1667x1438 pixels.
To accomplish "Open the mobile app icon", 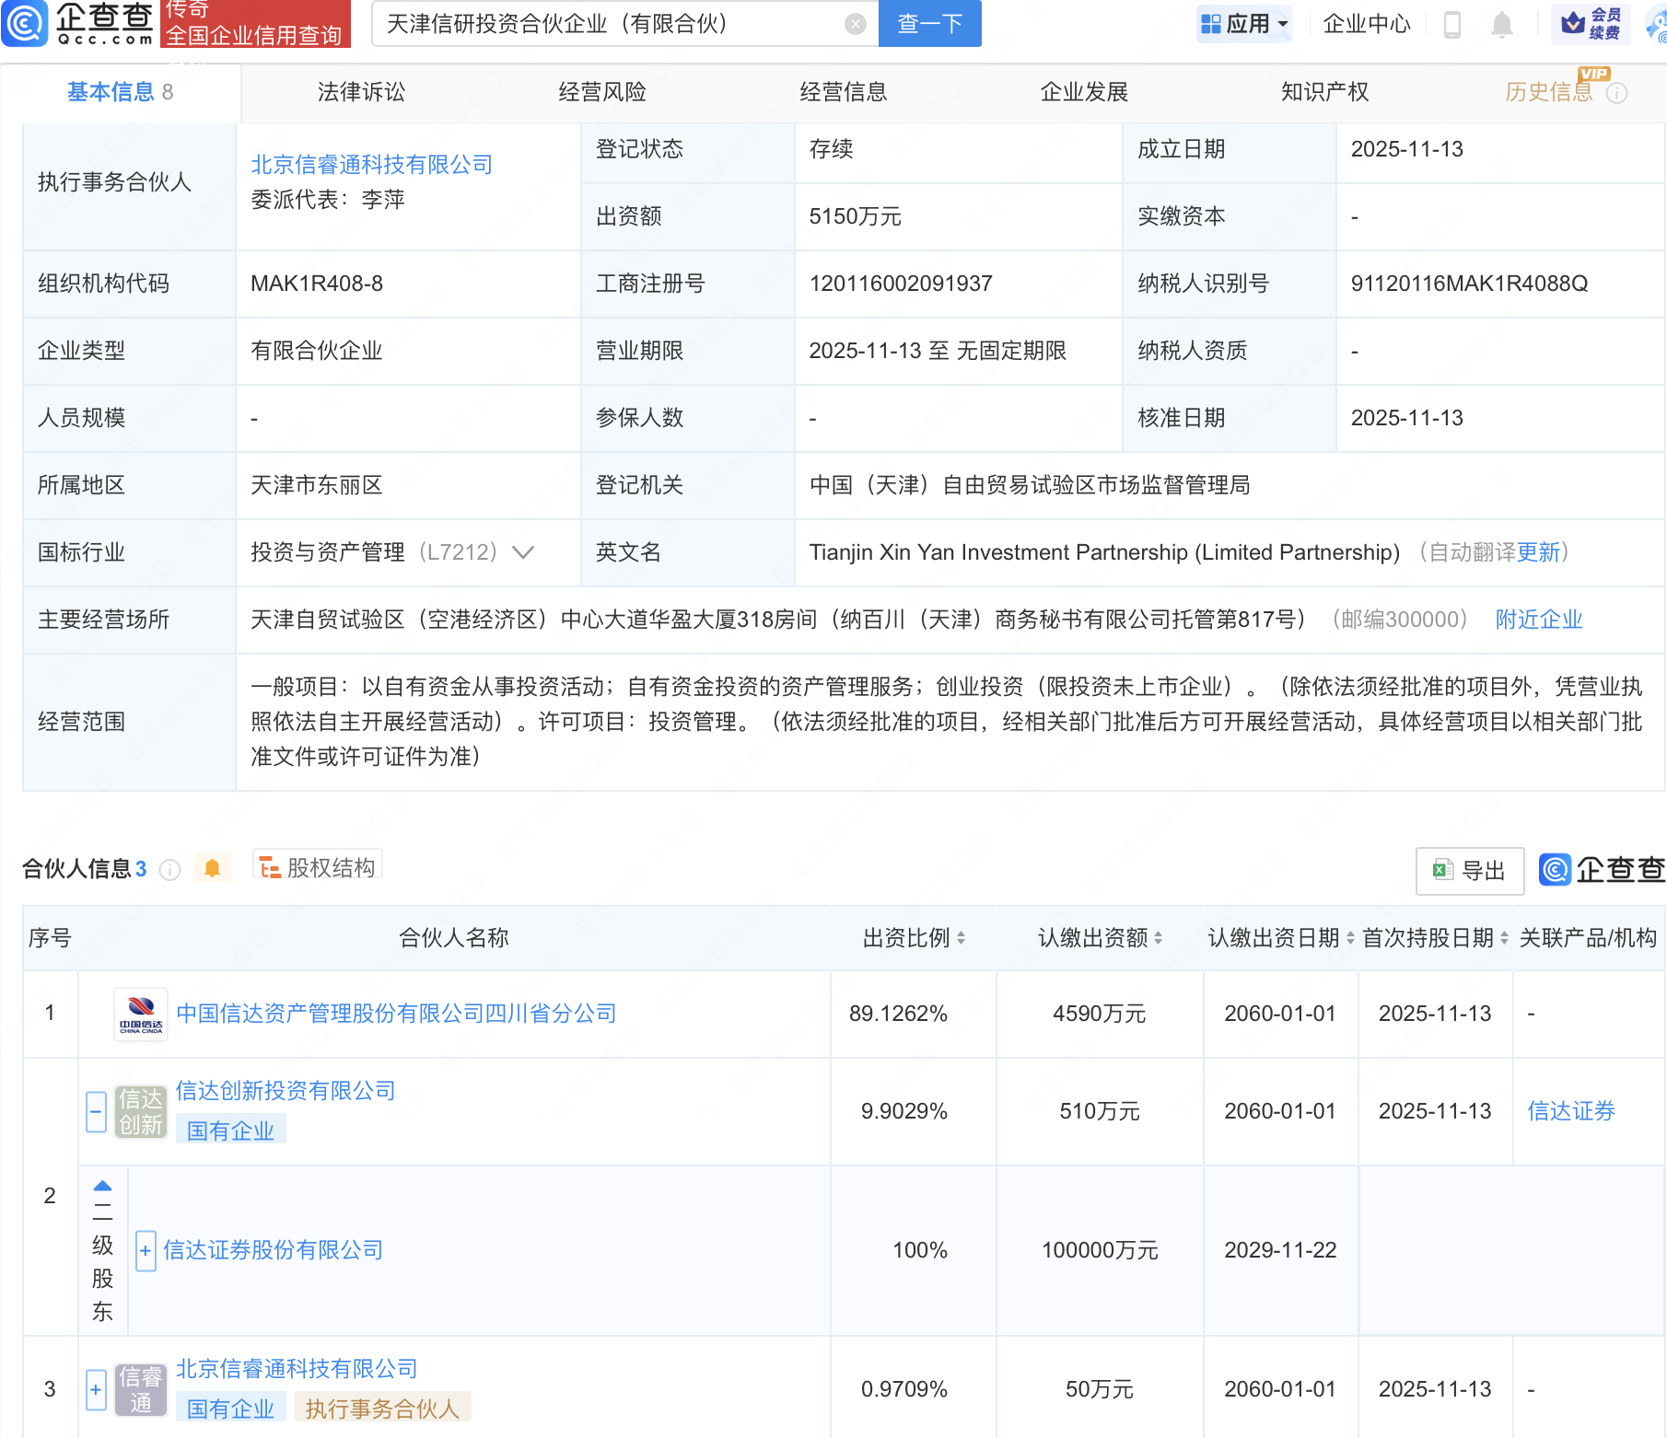I will coord(1451,24).
